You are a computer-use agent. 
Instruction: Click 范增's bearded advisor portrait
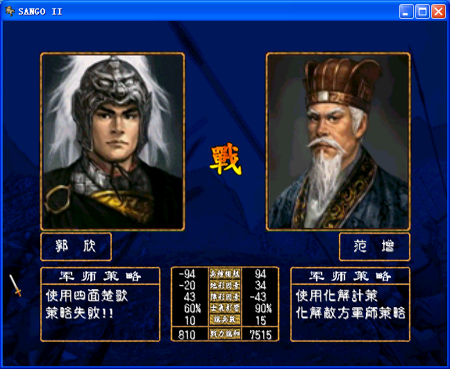tap(338, 141)
